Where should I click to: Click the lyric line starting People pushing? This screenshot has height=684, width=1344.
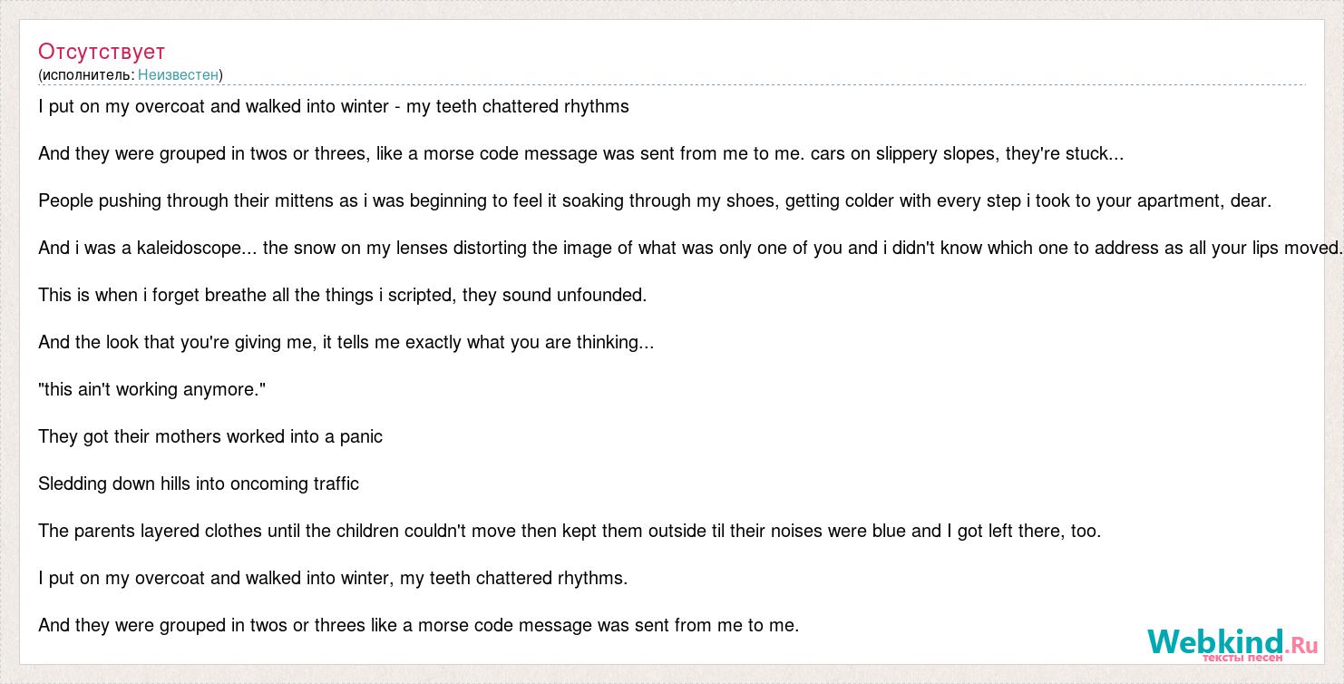point(655,201)
